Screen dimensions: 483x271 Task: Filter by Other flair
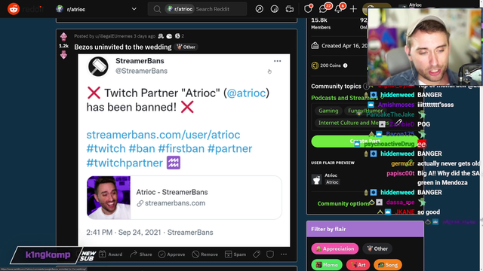click(x=377, y=248)
